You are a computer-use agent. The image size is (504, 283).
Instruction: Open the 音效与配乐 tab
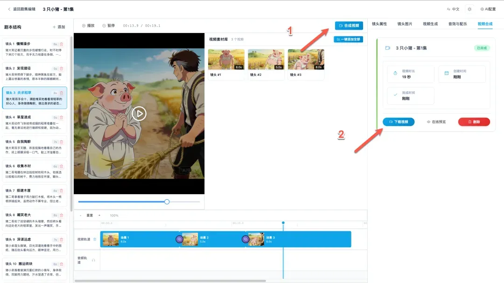point(457,24)
